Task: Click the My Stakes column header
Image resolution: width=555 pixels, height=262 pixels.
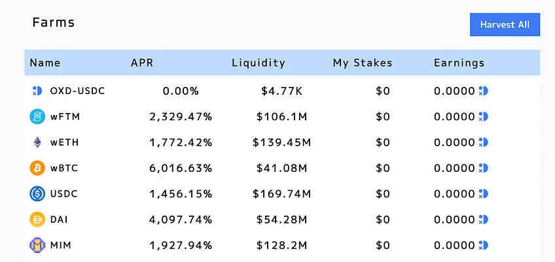Action: (x=363, y=63)
